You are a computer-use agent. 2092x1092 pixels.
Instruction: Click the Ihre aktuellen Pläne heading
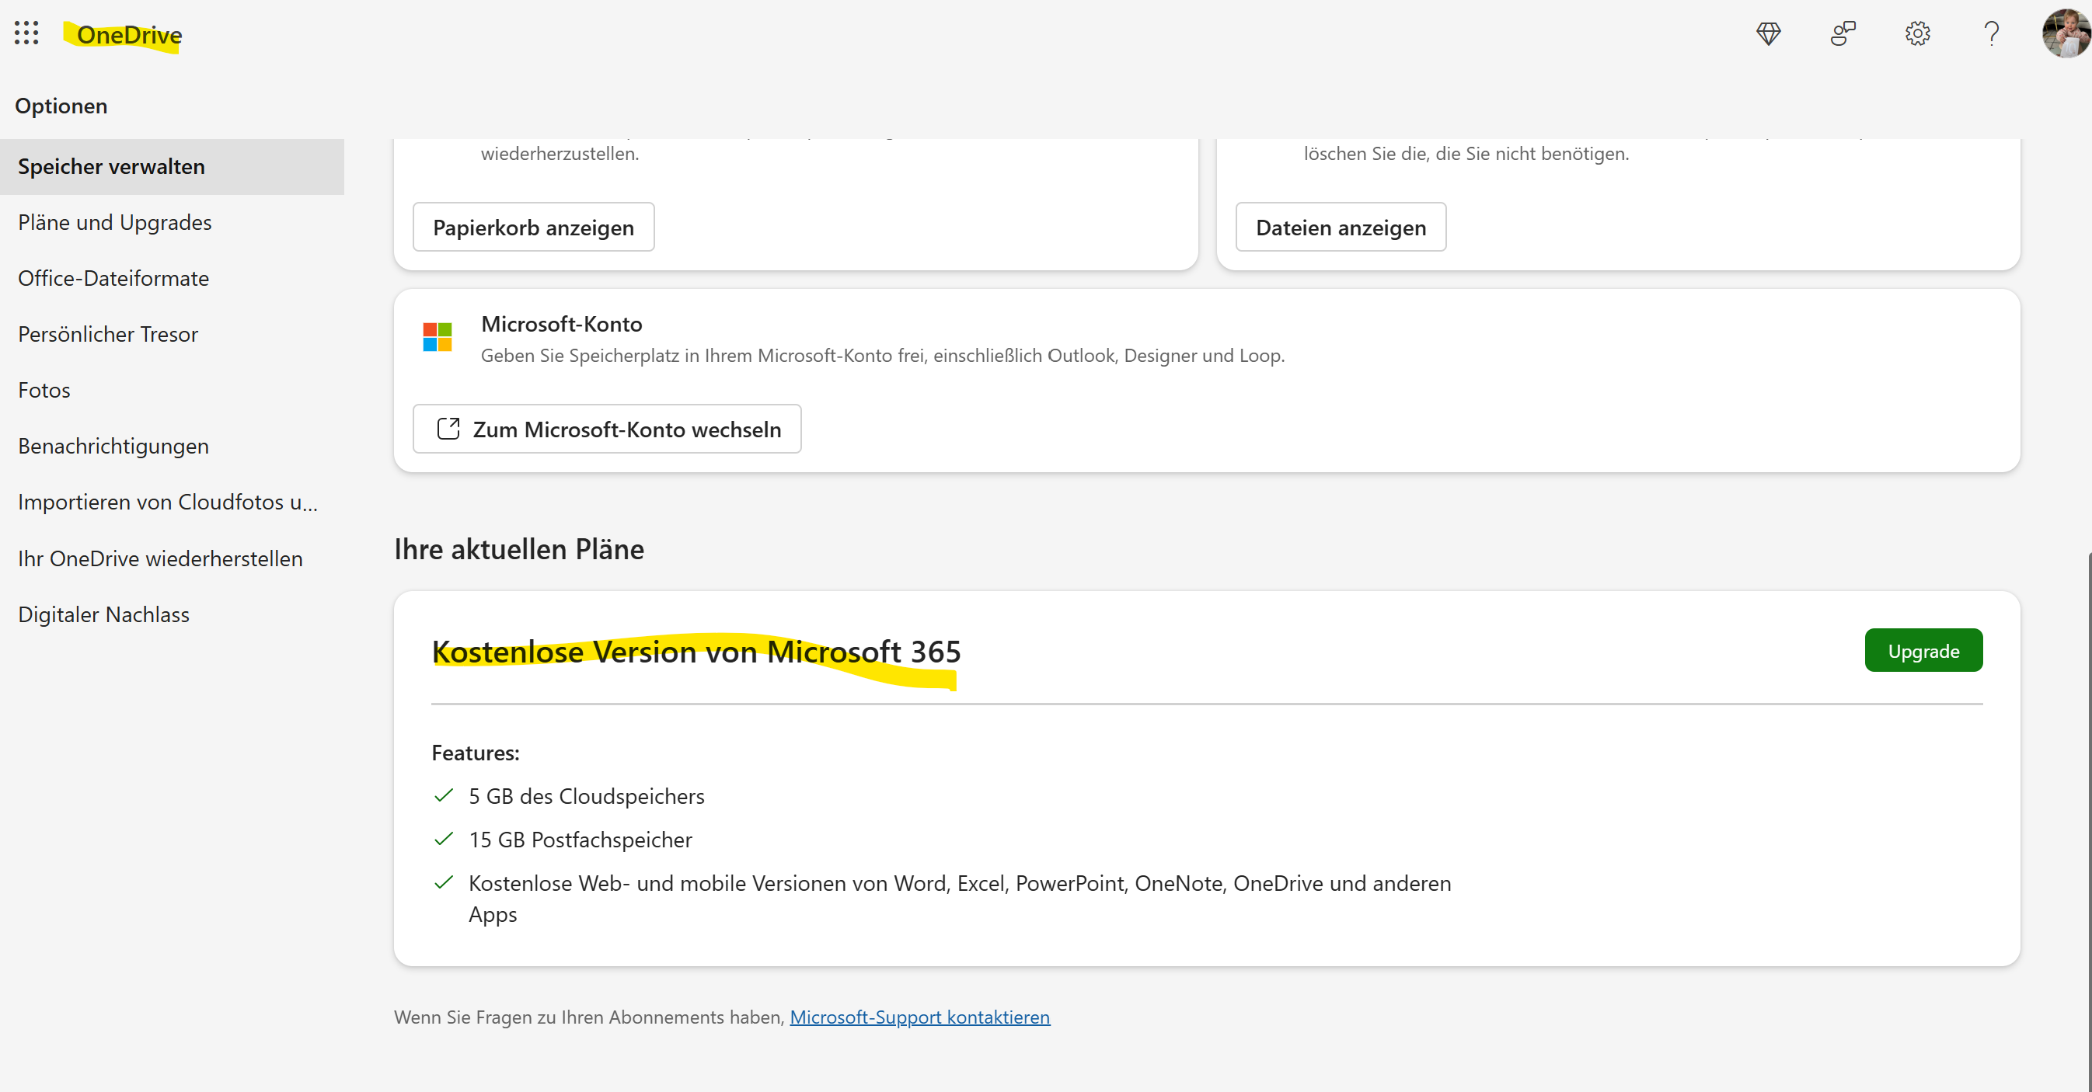519,550
